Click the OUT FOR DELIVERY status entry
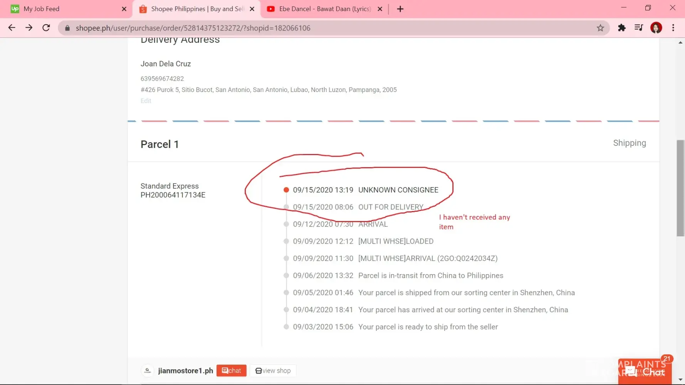 [391, 207]
